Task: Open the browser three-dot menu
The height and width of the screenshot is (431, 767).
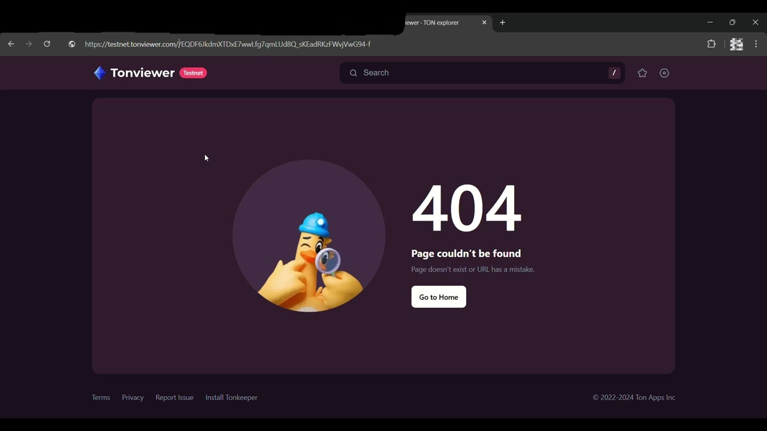Action: 756,44
